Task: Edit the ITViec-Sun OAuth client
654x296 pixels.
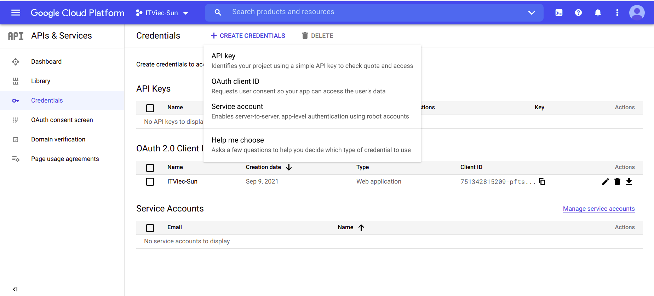Action: point(606,181)
